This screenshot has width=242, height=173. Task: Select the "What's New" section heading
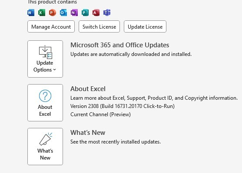coord(88,133)
